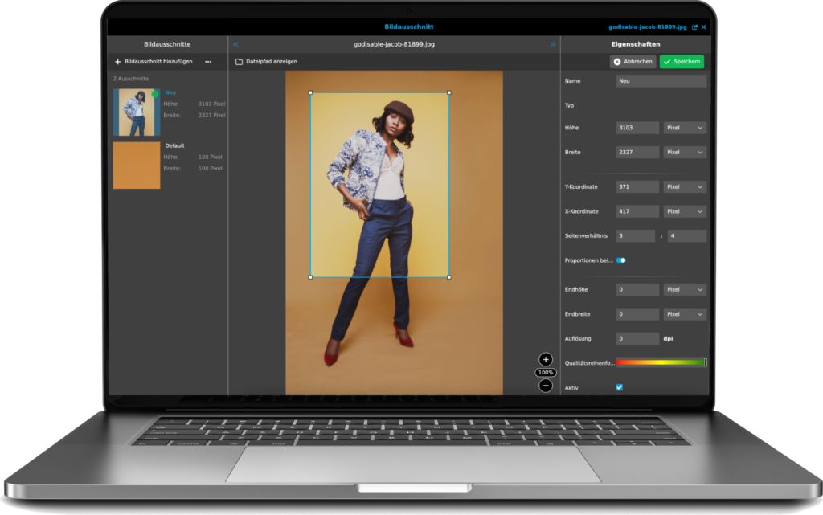Screen dimensions: 823x515
Task: Click the Default crop name text
Action: pos(174,145)
